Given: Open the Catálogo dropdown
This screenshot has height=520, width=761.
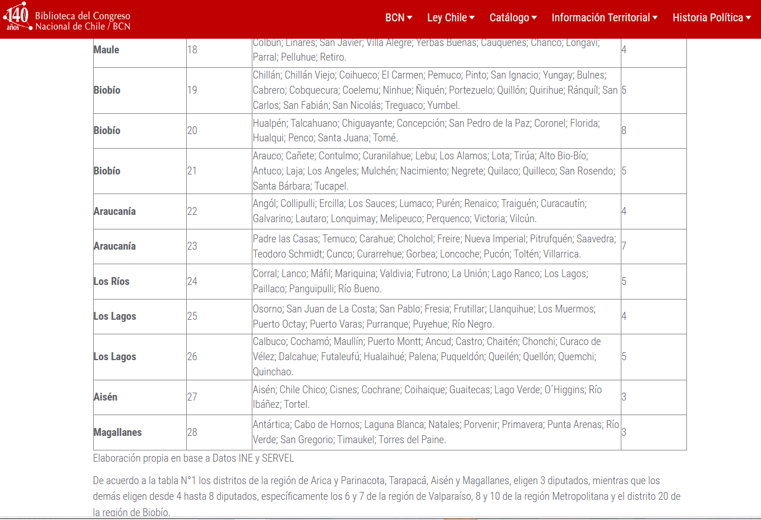Looking at the screenshot, I should [x=513, y=17].
